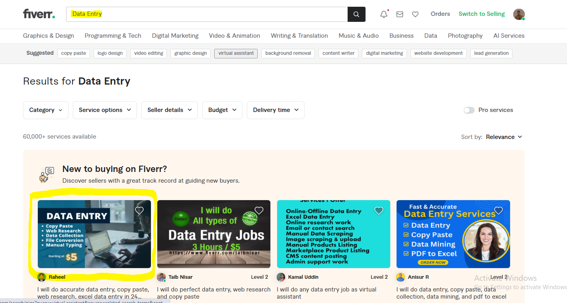The image size is (567, 303).
Task: Open Raheel's Data Entry gig thumbnail
Action: click(94, 234)
